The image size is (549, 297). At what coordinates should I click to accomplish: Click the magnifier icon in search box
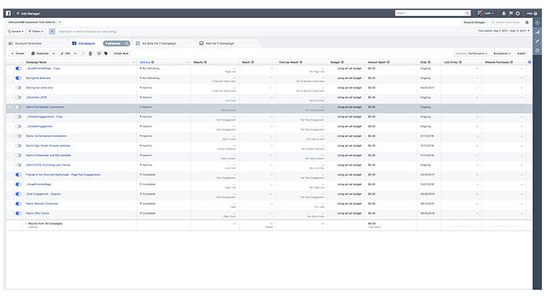click(467, 13)
